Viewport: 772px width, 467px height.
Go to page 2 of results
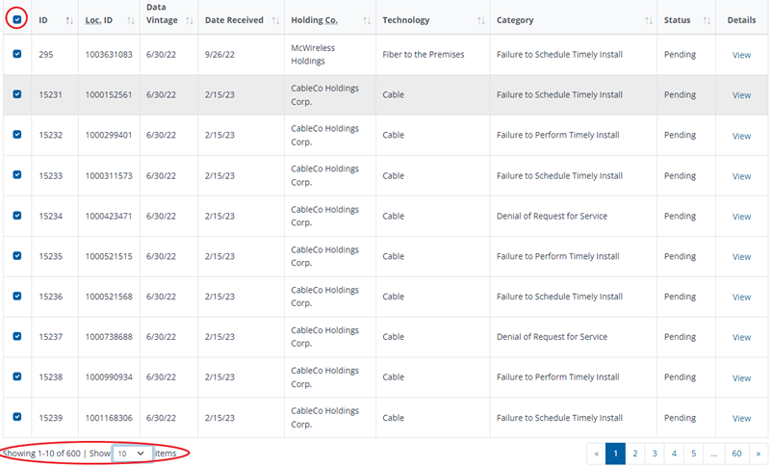click(635, 454)
